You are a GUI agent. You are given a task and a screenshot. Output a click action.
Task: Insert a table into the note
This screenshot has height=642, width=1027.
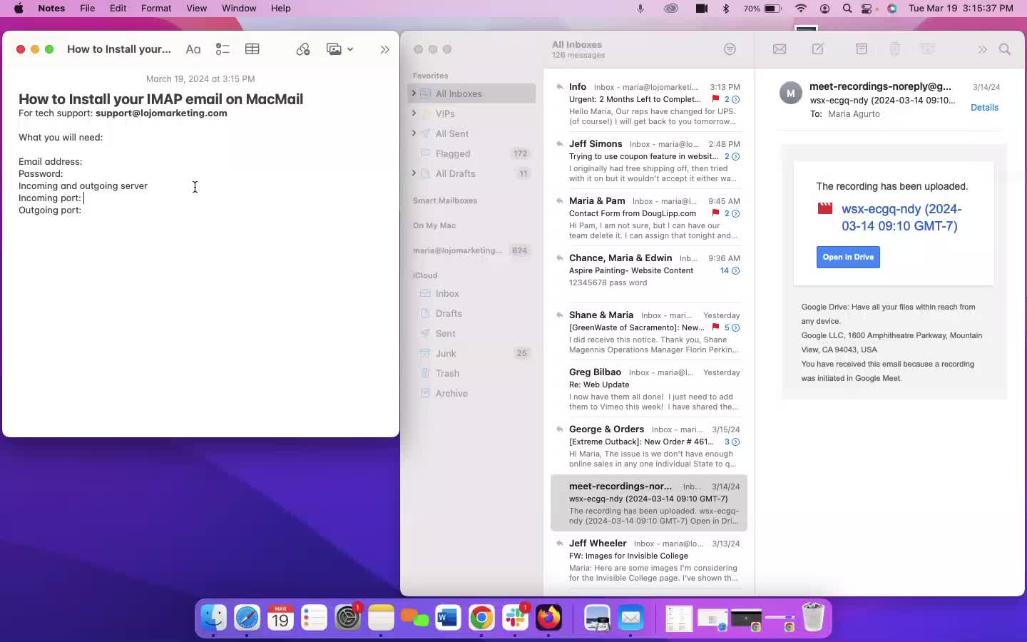click(252, 49)
